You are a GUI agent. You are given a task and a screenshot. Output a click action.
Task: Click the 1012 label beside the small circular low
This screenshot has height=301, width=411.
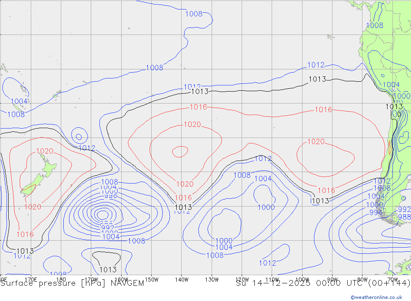tap(87, 148)
